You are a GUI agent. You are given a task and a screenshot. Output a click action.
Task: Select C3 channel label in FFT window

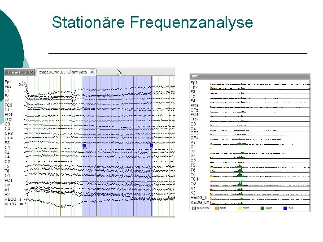tap(193, 124)
